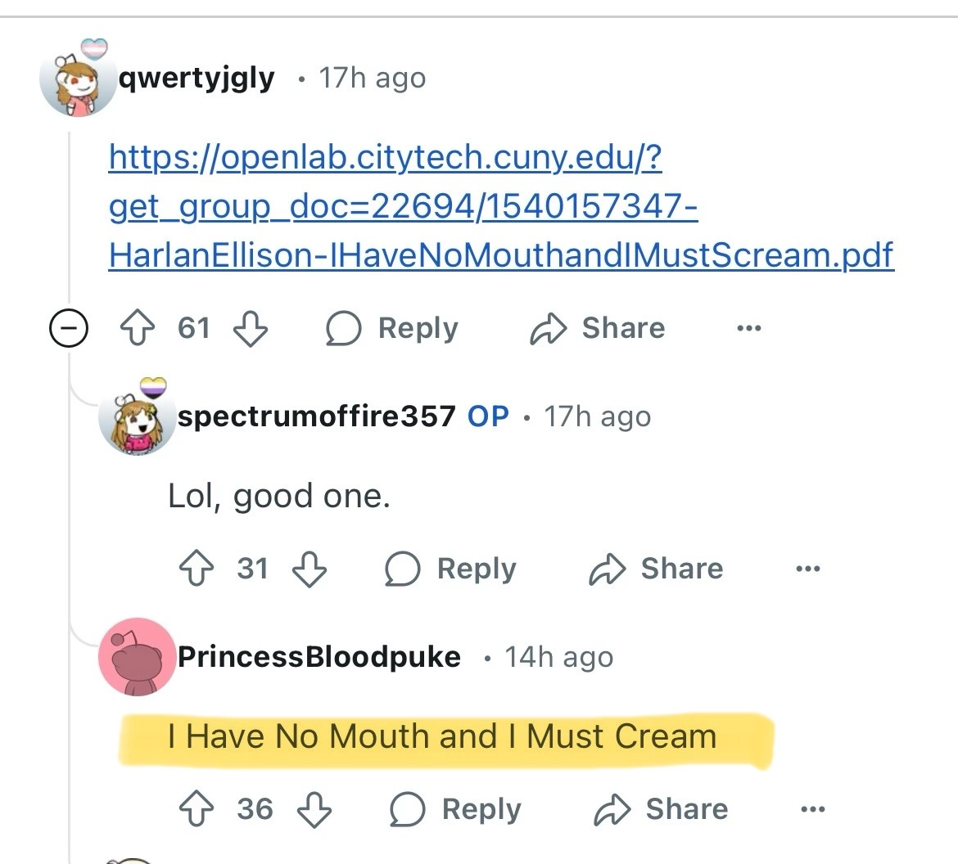The height and width of the screenshot is (864, 958).
Task: Share PrincessBloodpuke's comment
Action: (662, 810)
